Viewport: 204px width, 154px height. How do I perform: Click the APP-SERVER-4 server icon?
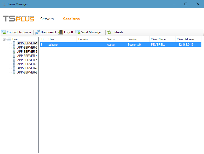tap(14, 56)
